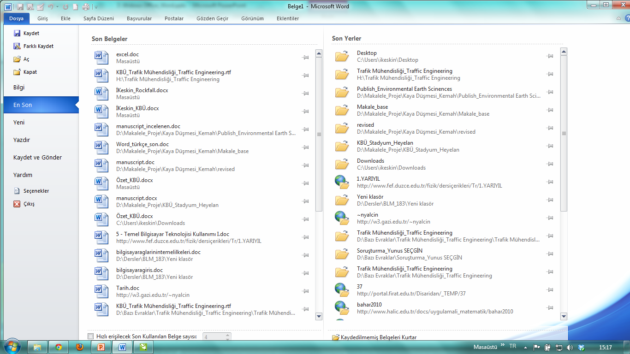The image size is (630, 354).
Task: Open Gözden Geçir ribbon tab
Action: 212,18
